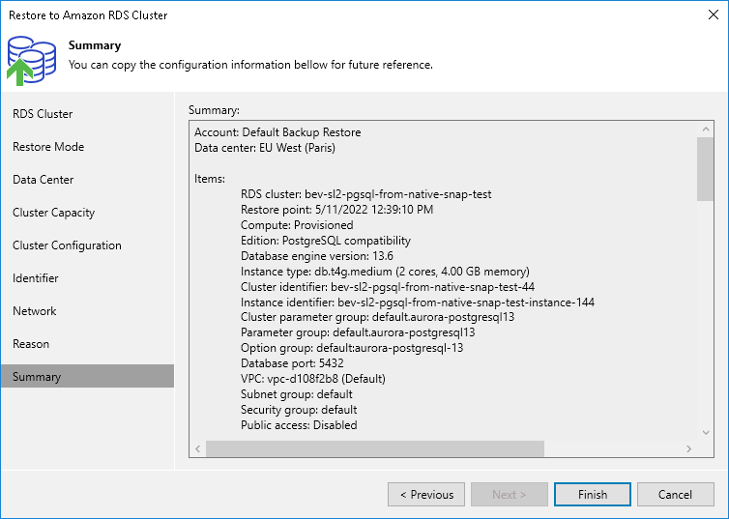Open the Restore Mode step
This screenshot has height=519, width=729.
[x=48, y=147]
